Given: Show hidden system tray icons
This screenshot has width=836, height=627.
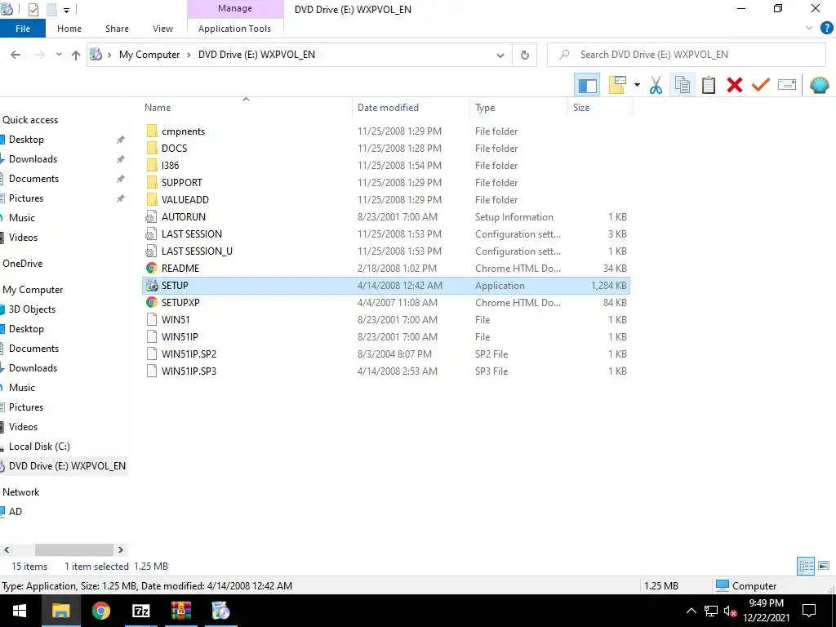Looking at the screenshot, I should (691, 611).
